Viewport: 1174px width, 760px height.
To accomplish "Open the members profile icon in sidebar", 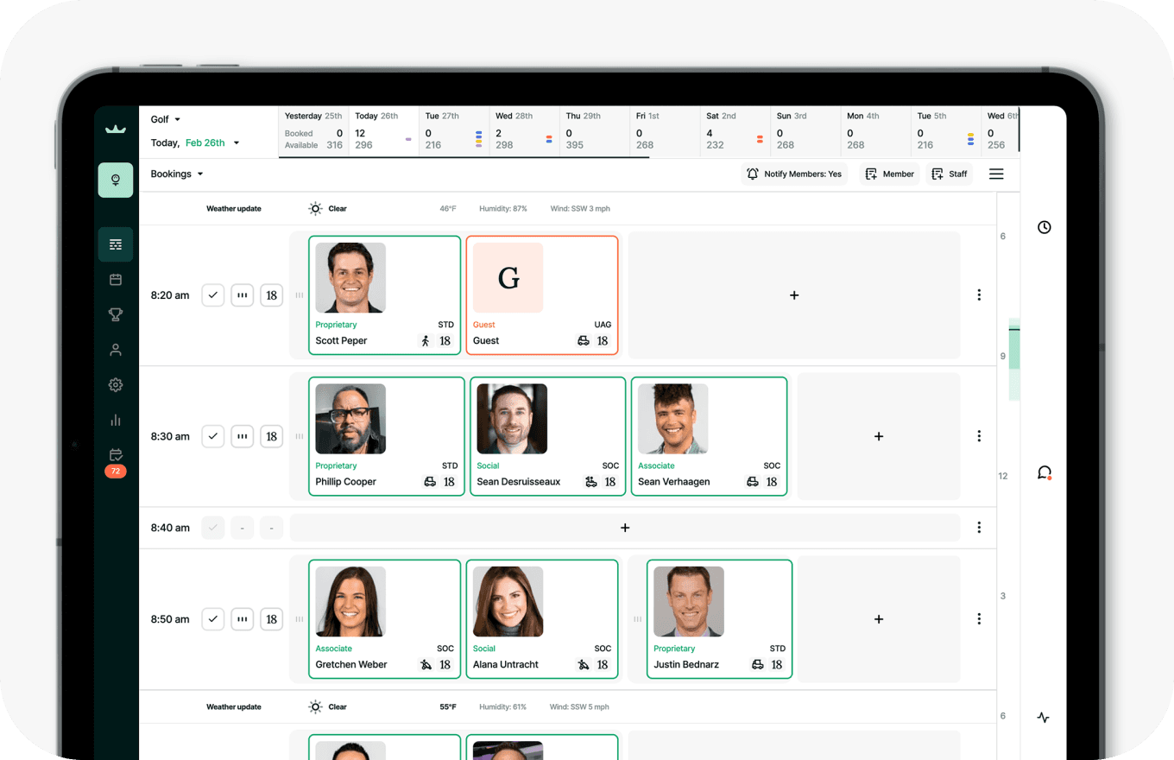I will pyautogui.click(x=116, y=349).
